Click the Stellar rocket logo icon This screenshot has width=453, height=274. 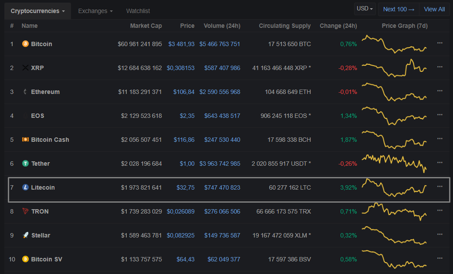[25, 235]
